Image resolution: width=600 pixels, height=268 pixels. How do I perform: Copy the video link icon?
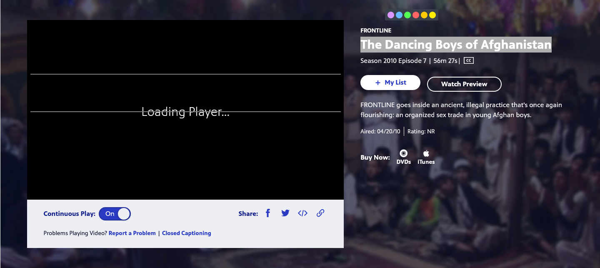[x=320, y=213]
